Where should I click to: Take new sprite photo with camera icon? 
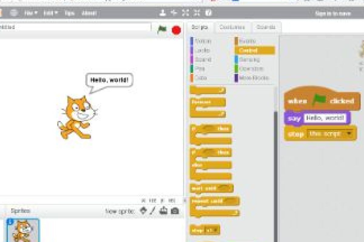(175, 211)
